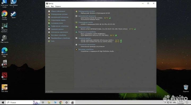Open File Explorer from taskbar
The height and width of the screenshot is (105, 191).
click(x=49, y=102)
